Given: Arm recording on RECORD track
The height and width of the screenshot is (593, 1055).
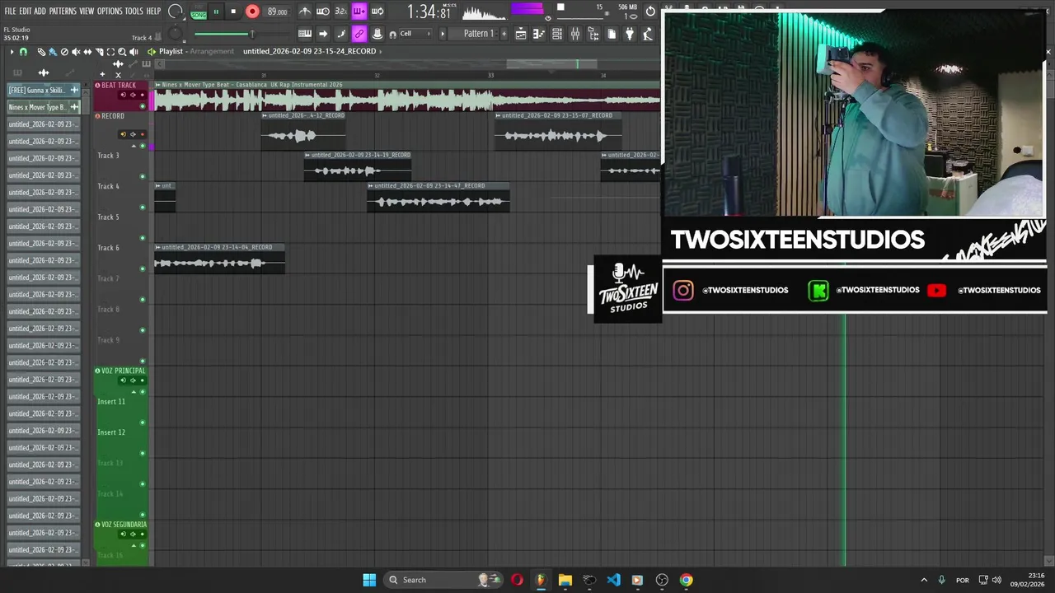Looking at the screenshot, I should [x=142, y=134].
